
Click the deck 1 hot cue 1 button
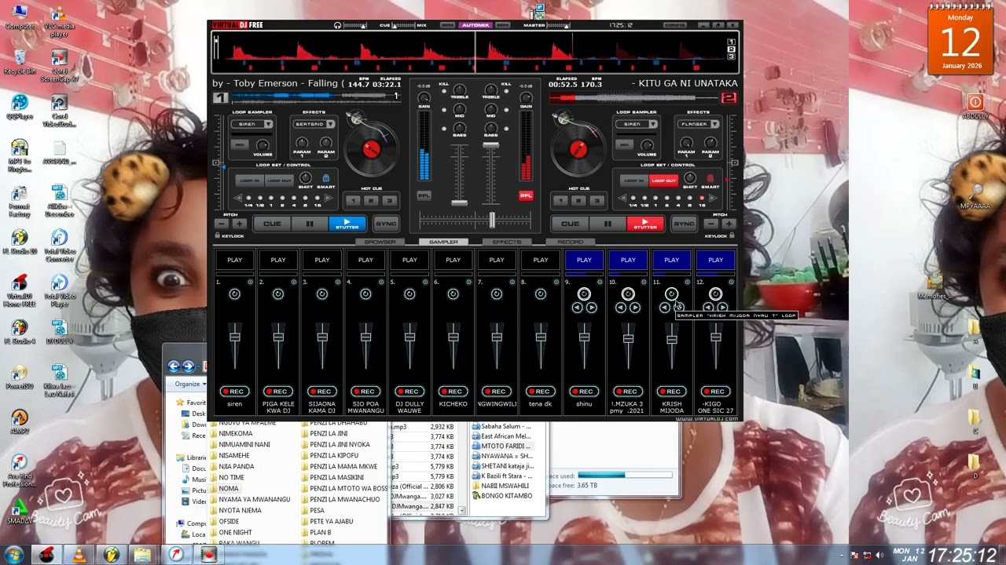coord(354,200)
